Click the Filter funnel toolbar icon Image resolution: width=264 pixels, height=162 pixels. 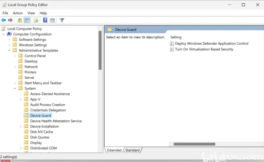62,20
